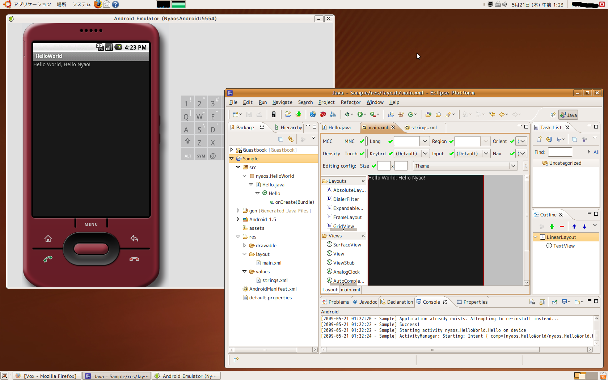Click the layout editor vertical scrollbar
Image resolution: width=608 pixels, height=380 pixels.
tap(527, 230)
